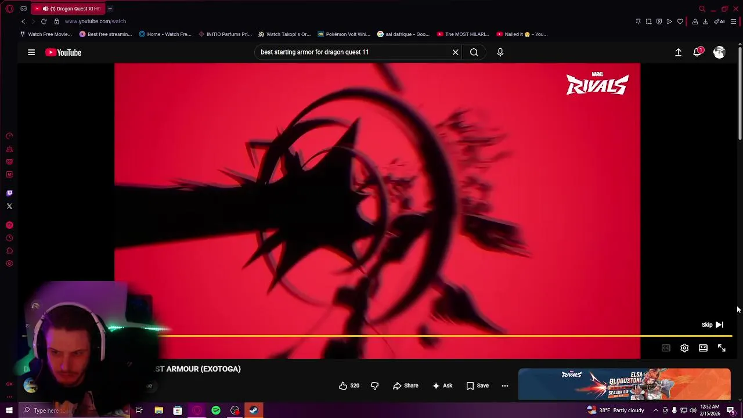Open a new browser tab with plus button
This screenshot has height=418, width=743.
pyautogui.click(x=110, y=9)
